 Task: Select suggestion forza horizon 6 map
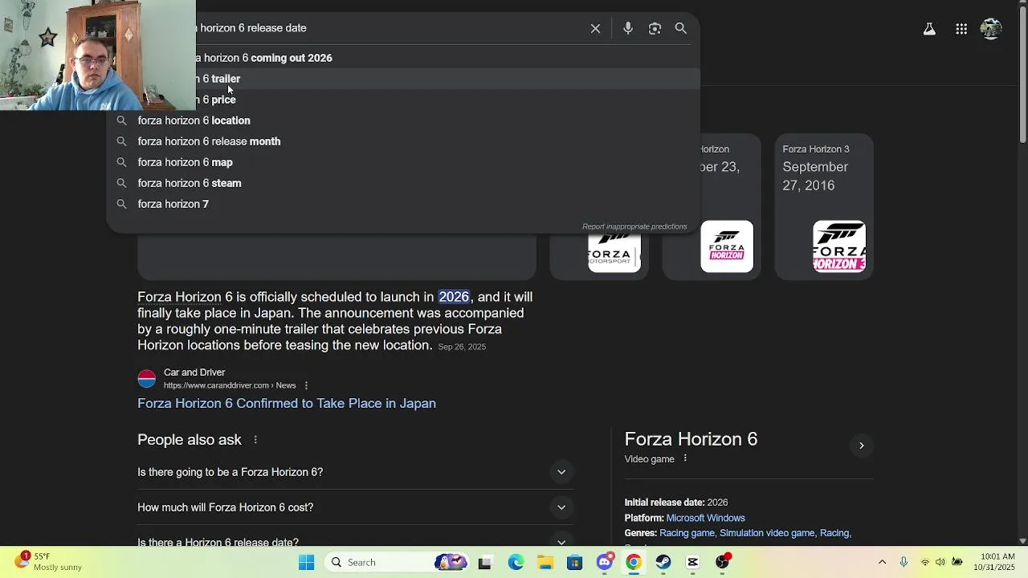tap(403, 162)
